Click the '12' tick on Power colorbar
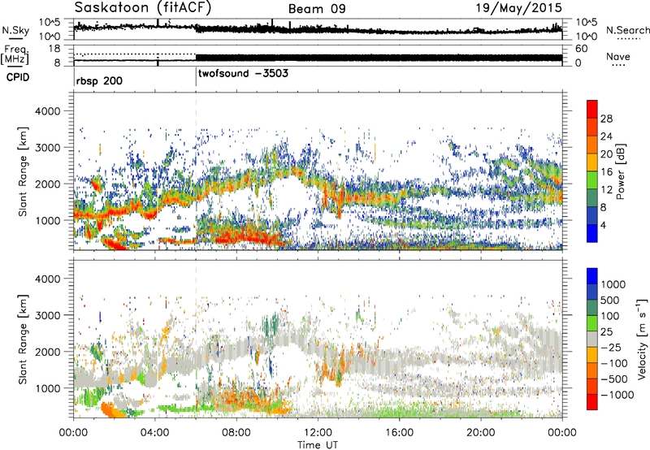This screenshot has width=650, height=450. point(606,189)
